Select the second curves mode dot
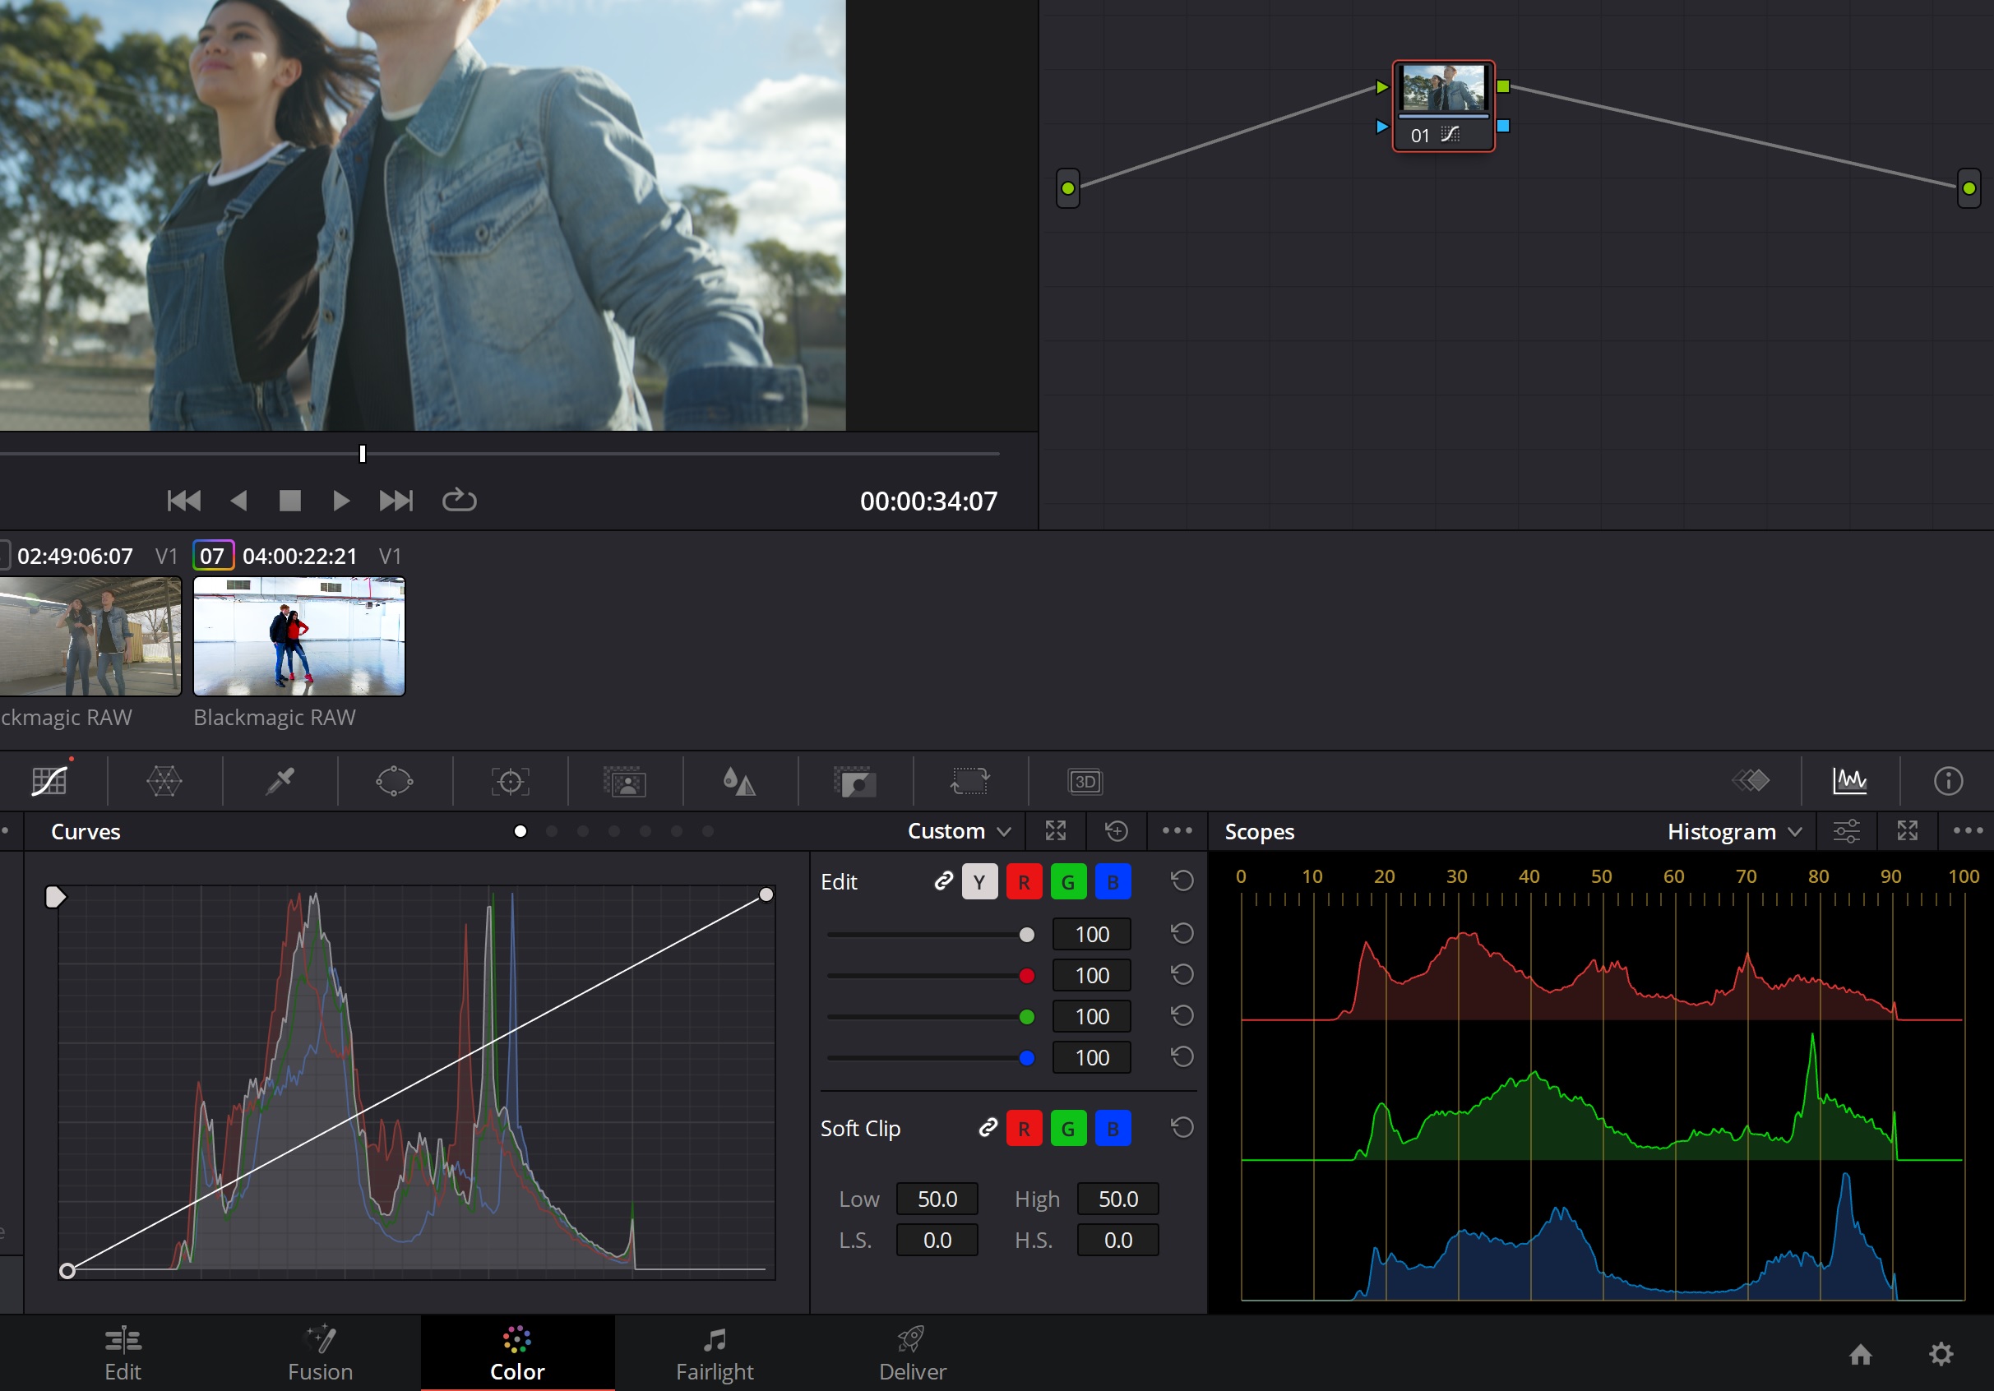Image resolution: width=1994 pixels, height=1391 pixels. [552, 831]
